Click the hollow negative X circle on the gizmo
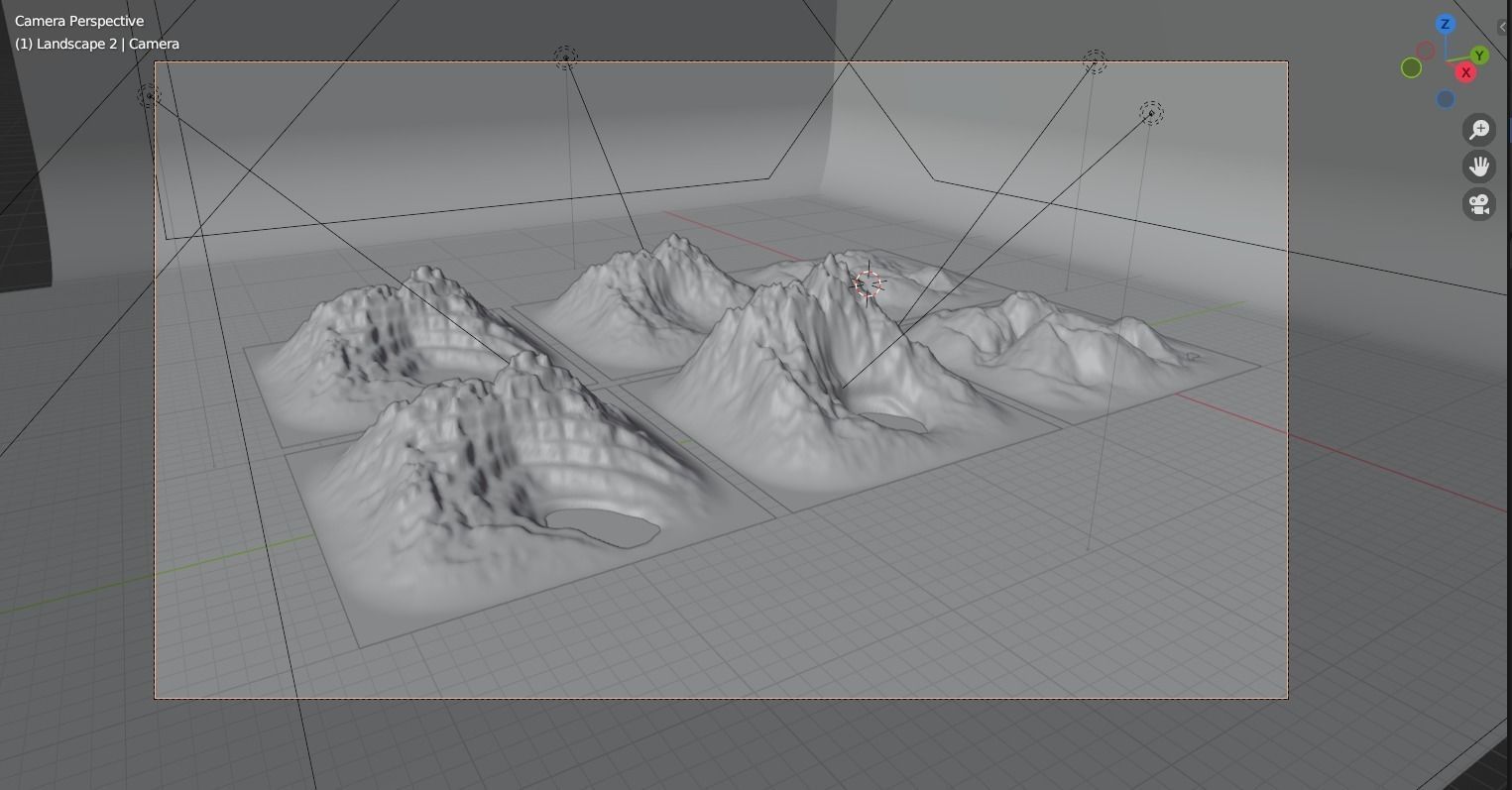Screen dimensions: 1512x790 coord(1425,50)
